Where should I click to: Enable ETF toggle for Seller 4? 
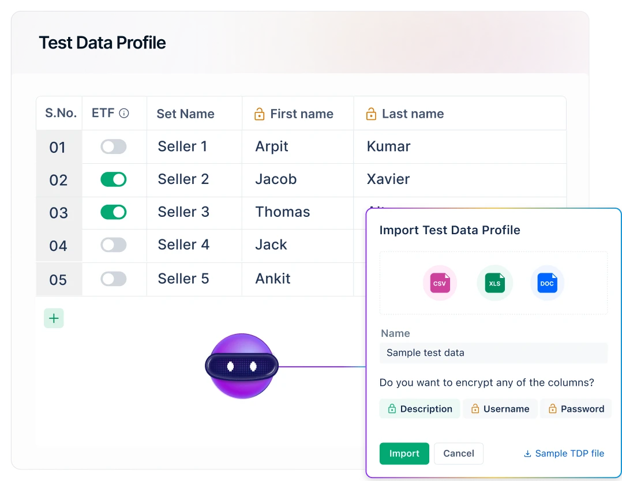tap(114, 245)
